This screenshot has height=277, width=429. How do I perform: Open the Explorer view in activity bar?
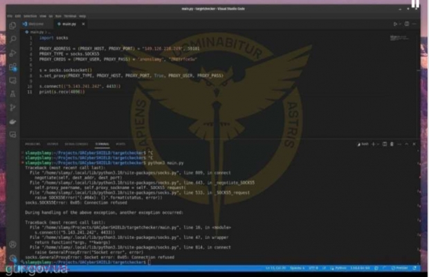tap(12, 26)
